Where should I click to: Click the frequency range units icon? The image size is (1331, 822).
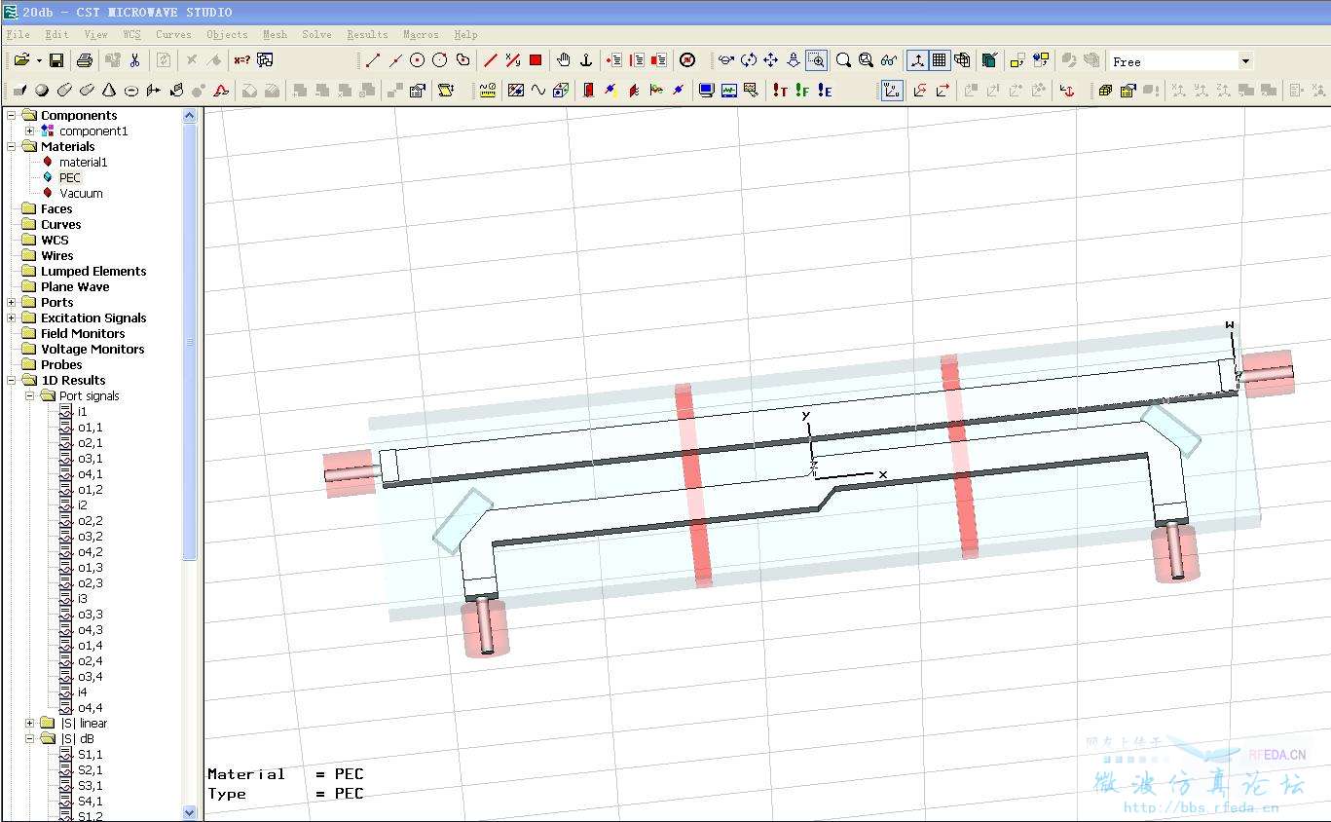[488, 91]
